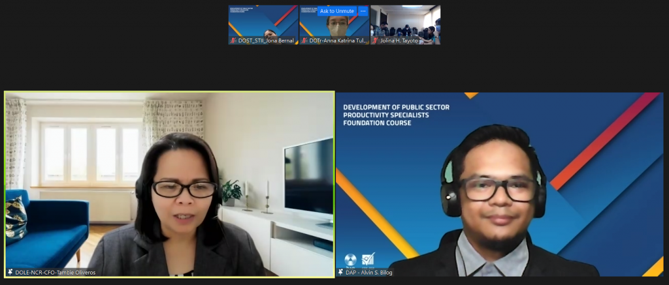The image size is (669, 285).
Task: Click the pin icon beside DAP - Alvin S. Bilog
Action: click(341, 272)
